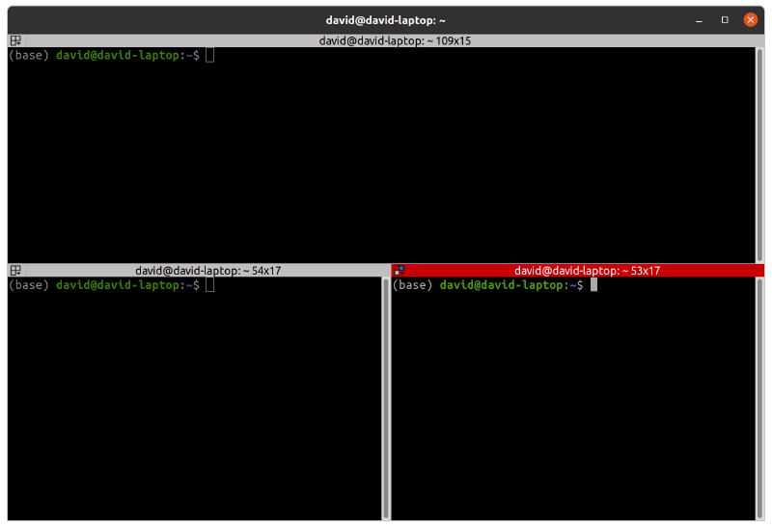Maximize the Terminator window

point(724,19)
